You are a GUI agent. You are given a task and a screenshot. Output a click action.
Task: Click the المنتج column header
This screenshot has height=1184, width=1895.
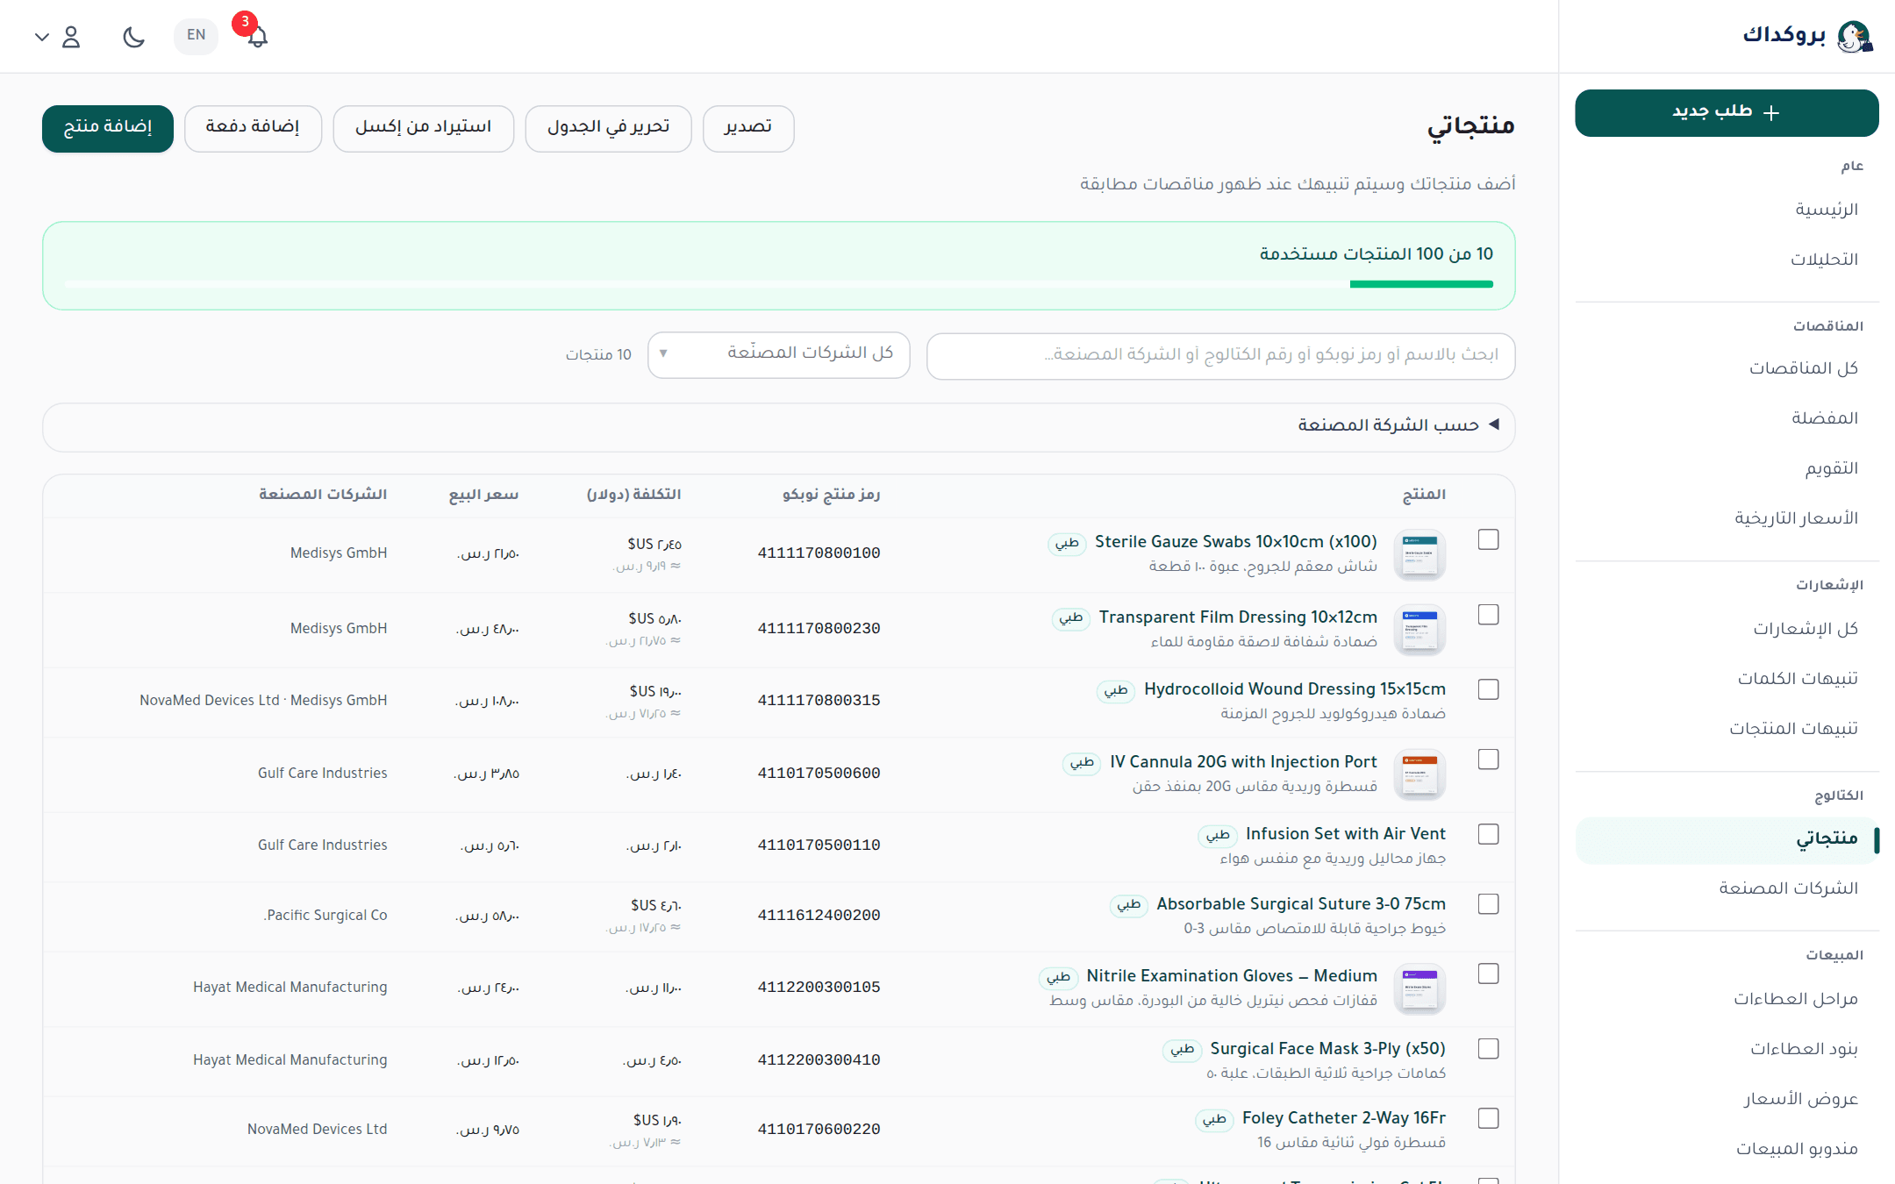(x=1423, y=495)
